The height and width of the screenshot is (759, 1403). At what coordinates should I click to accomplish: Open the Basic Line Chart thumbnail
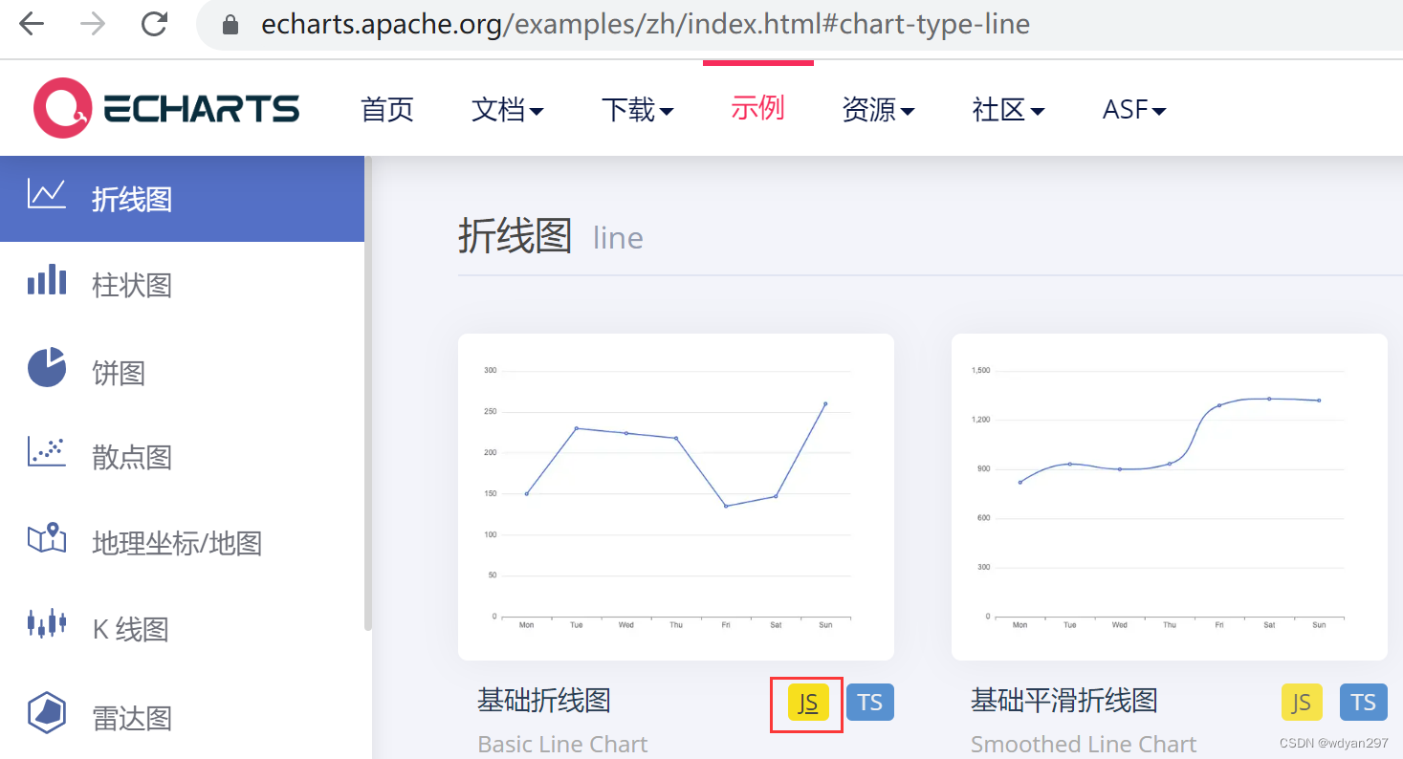676,497
